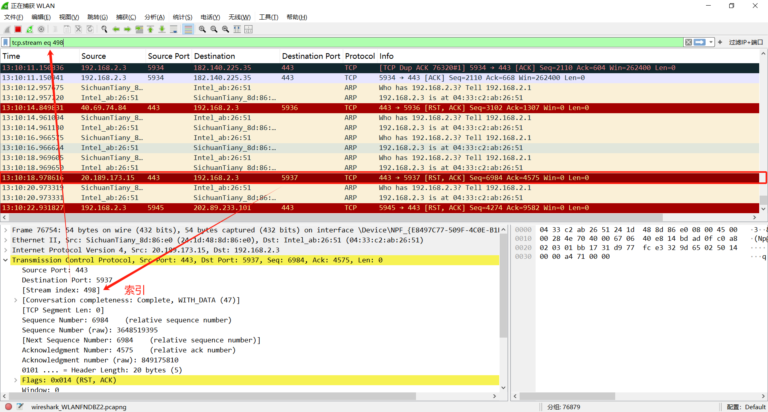Open the 捕获(C) menu
Image resolution: width=768 pixels, height=412 pixels.
tap(126, 17)
